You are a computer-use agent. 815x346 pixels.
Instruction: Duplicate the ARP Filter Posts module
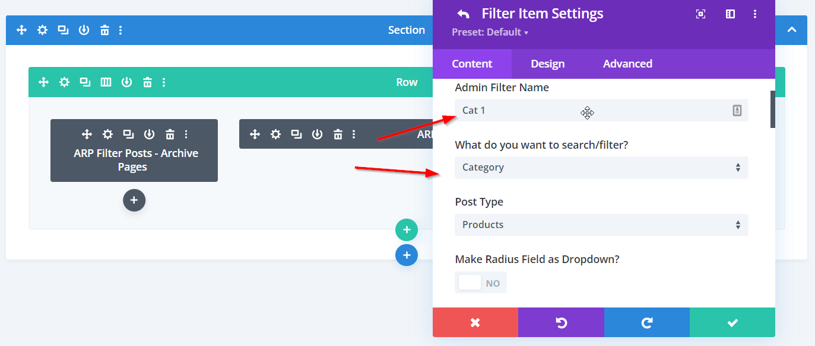[x=128, y=134]
